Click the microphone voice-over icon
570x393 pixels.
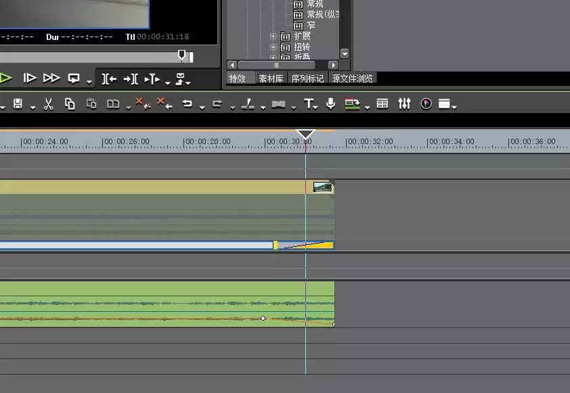point(330,104)
